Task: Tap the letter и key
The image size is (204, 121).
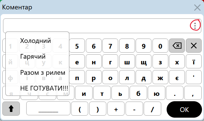Action: [84, 93]
